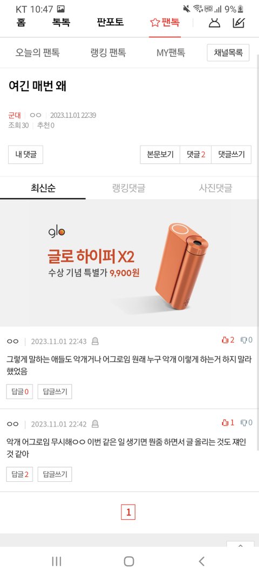Expand replies with 답글 0 button

click(19, 392)
